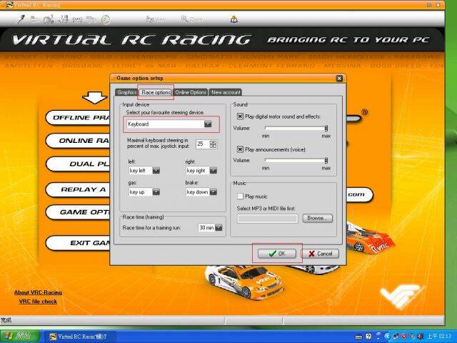
Task: Click the pen-shaped icon in the top toolbar
Action: [x=21, y=19]
